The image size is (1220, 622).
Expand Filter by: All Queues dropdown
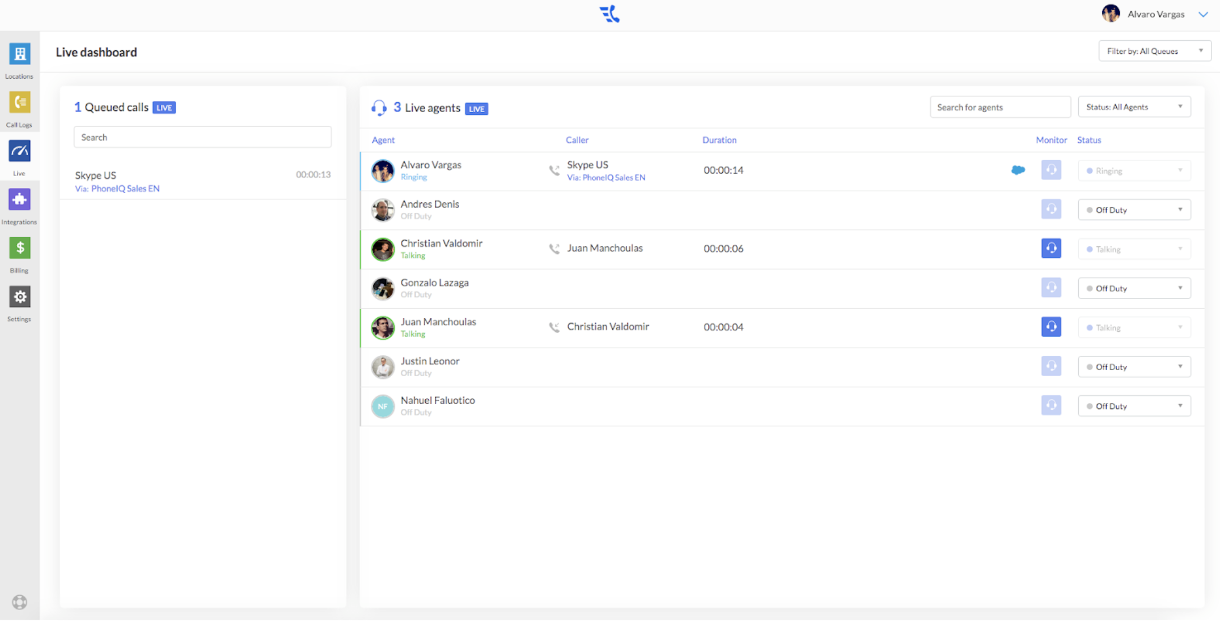pyautogui.click(x=1154, y=51)
